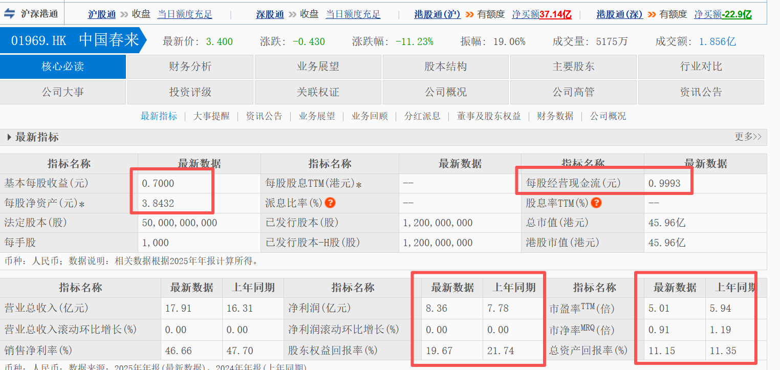Image resolution: width=780 pixels, height=370 pixels.
Task: Click stock title 01969.HK 中国春来
Action: [75, 40]
